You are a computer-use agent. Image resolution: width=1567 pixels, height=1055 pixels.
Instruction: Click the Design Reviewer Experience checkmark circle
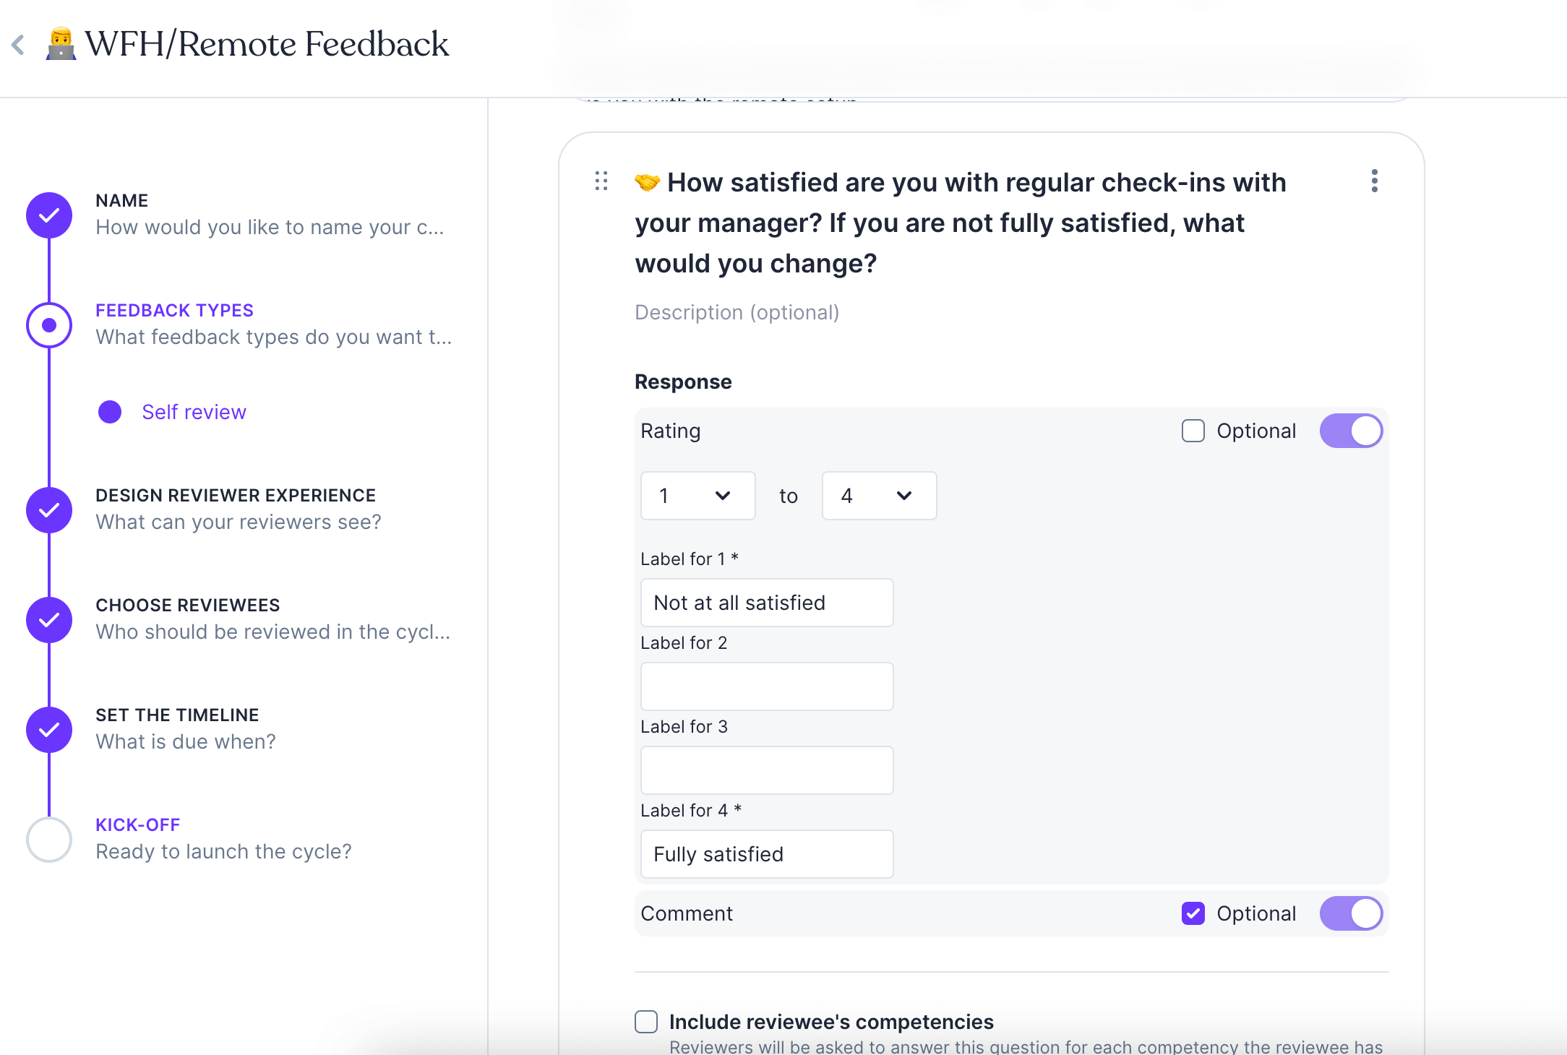point(49,510)
